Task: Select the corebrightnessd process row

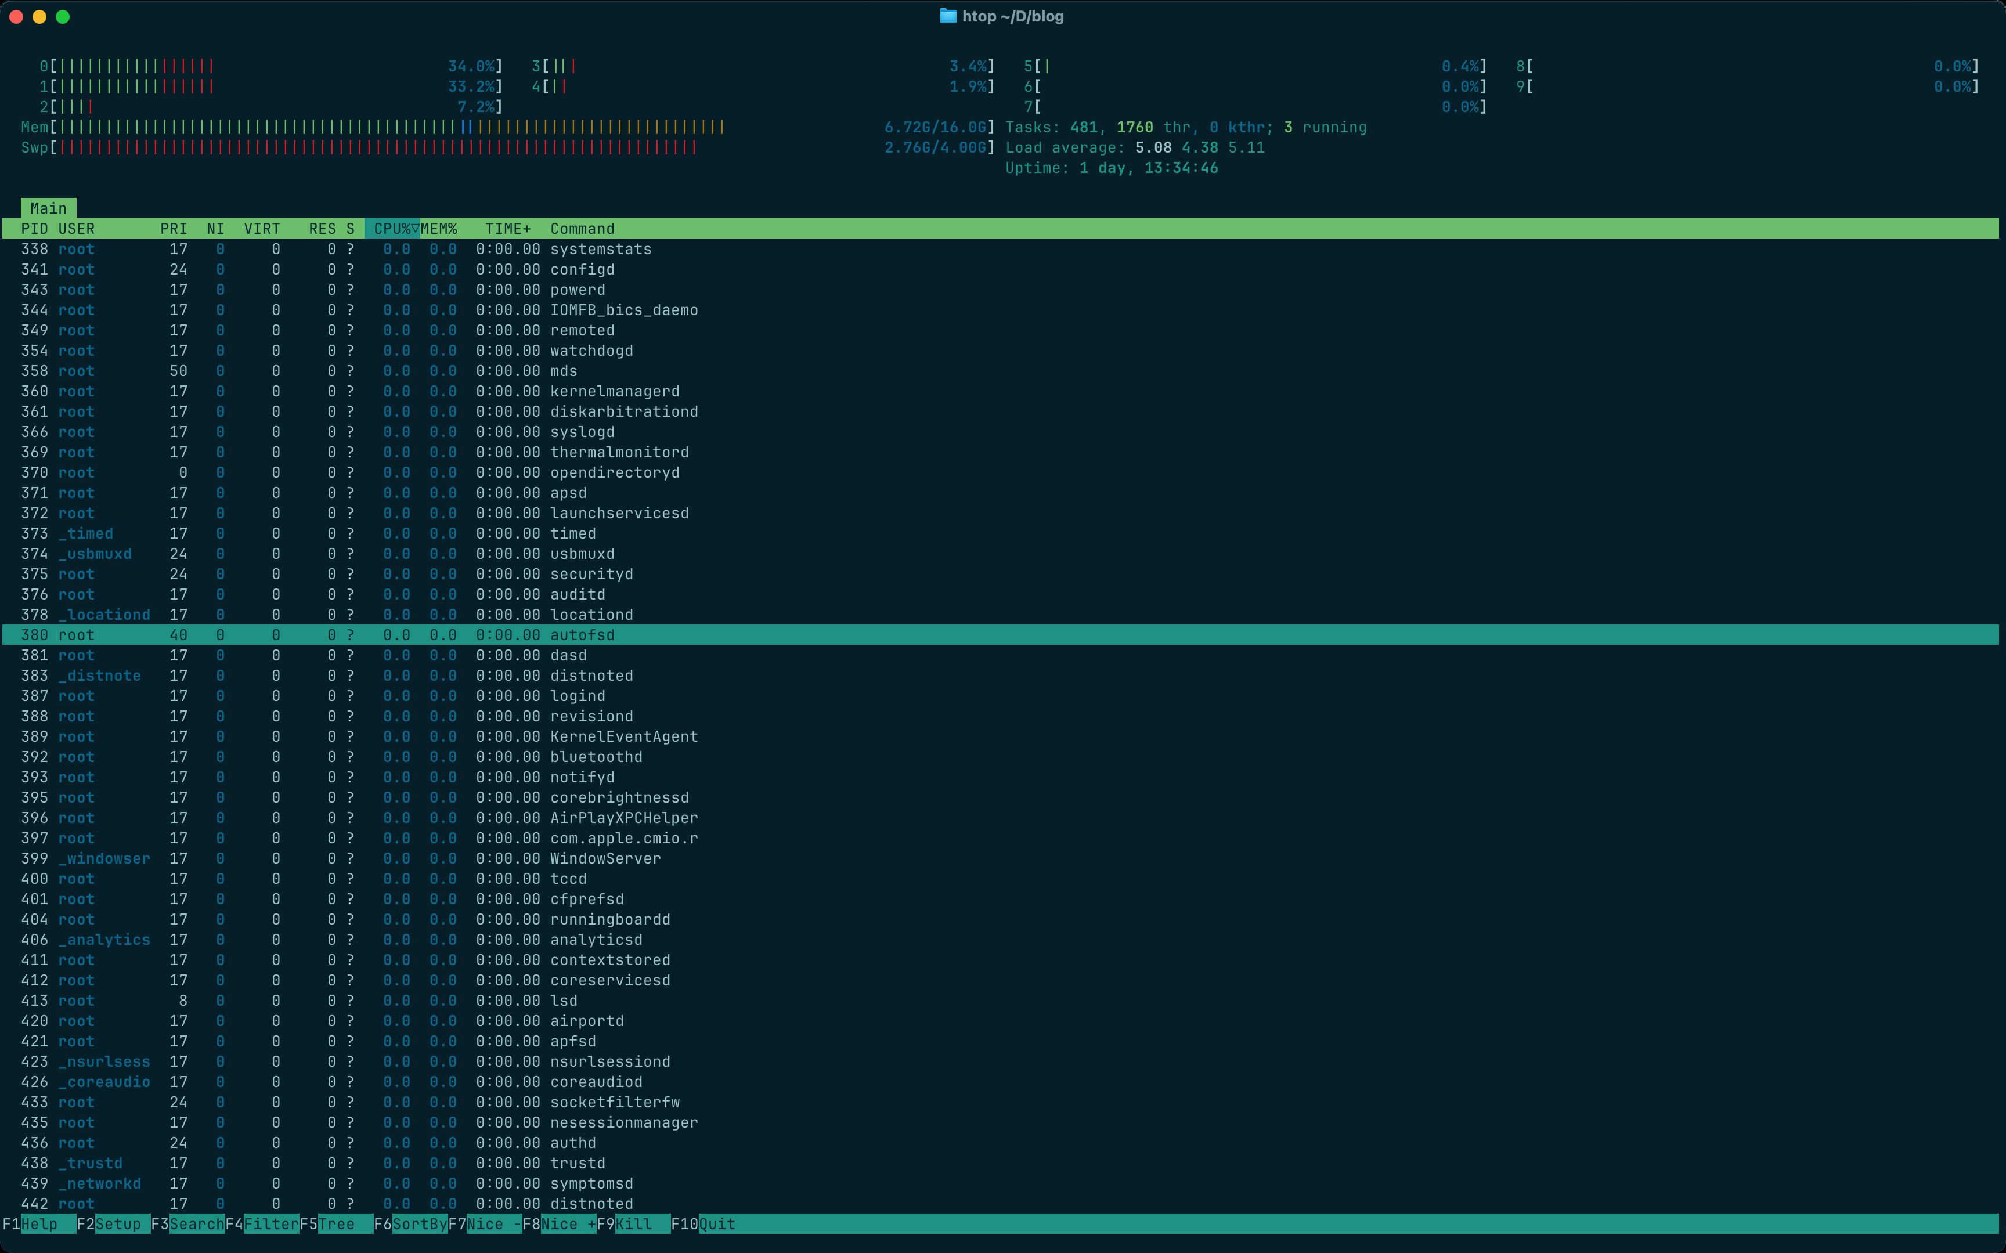Action: coord(1001,797)
